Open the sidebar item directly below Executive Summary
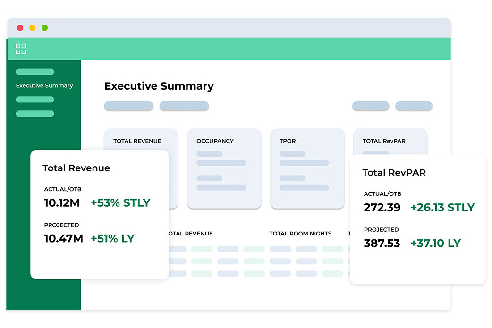This screenshot has width=492, height=328. (x=35, y=100)
